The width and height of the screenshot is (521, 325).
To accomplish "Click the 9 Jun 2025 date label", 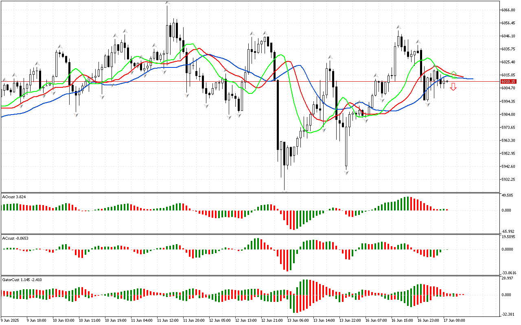I will [x=10, y=321].
